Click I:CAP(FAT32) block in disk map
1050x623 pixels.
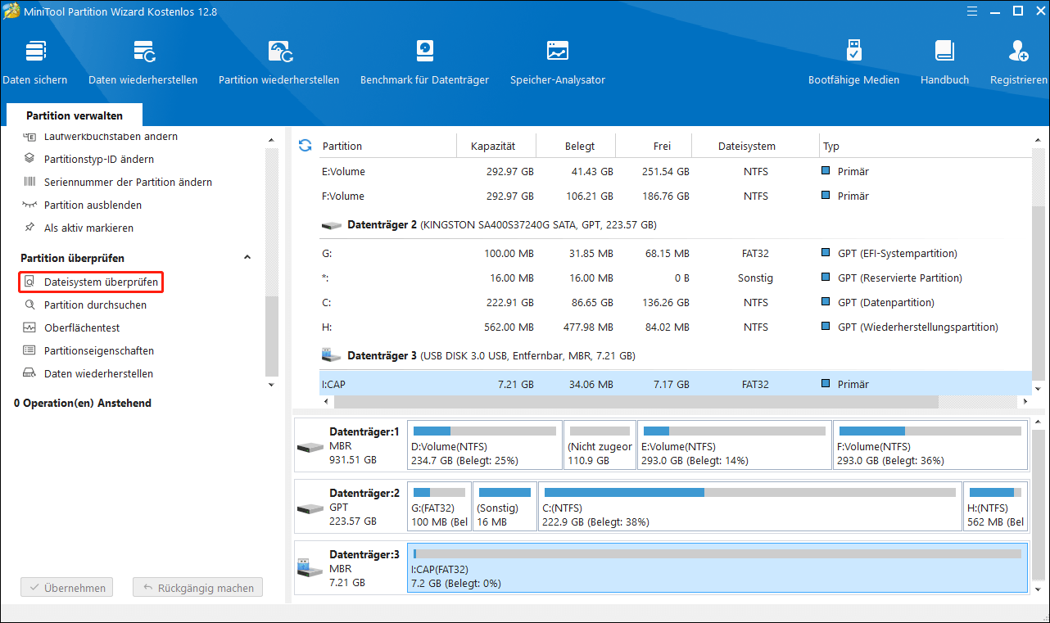[x=717, y=567]
